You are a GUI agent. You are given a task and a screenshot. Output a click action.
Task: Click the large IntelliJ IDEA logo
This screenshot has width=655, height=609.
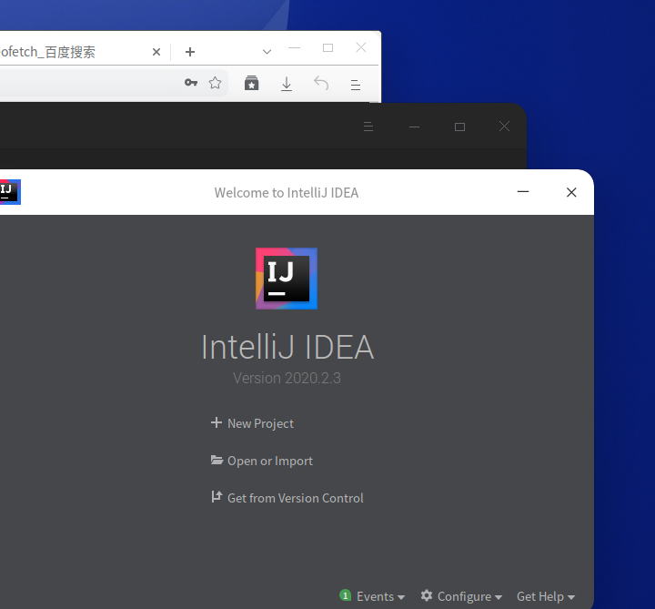pyautogui.click(x=287, y=279)
